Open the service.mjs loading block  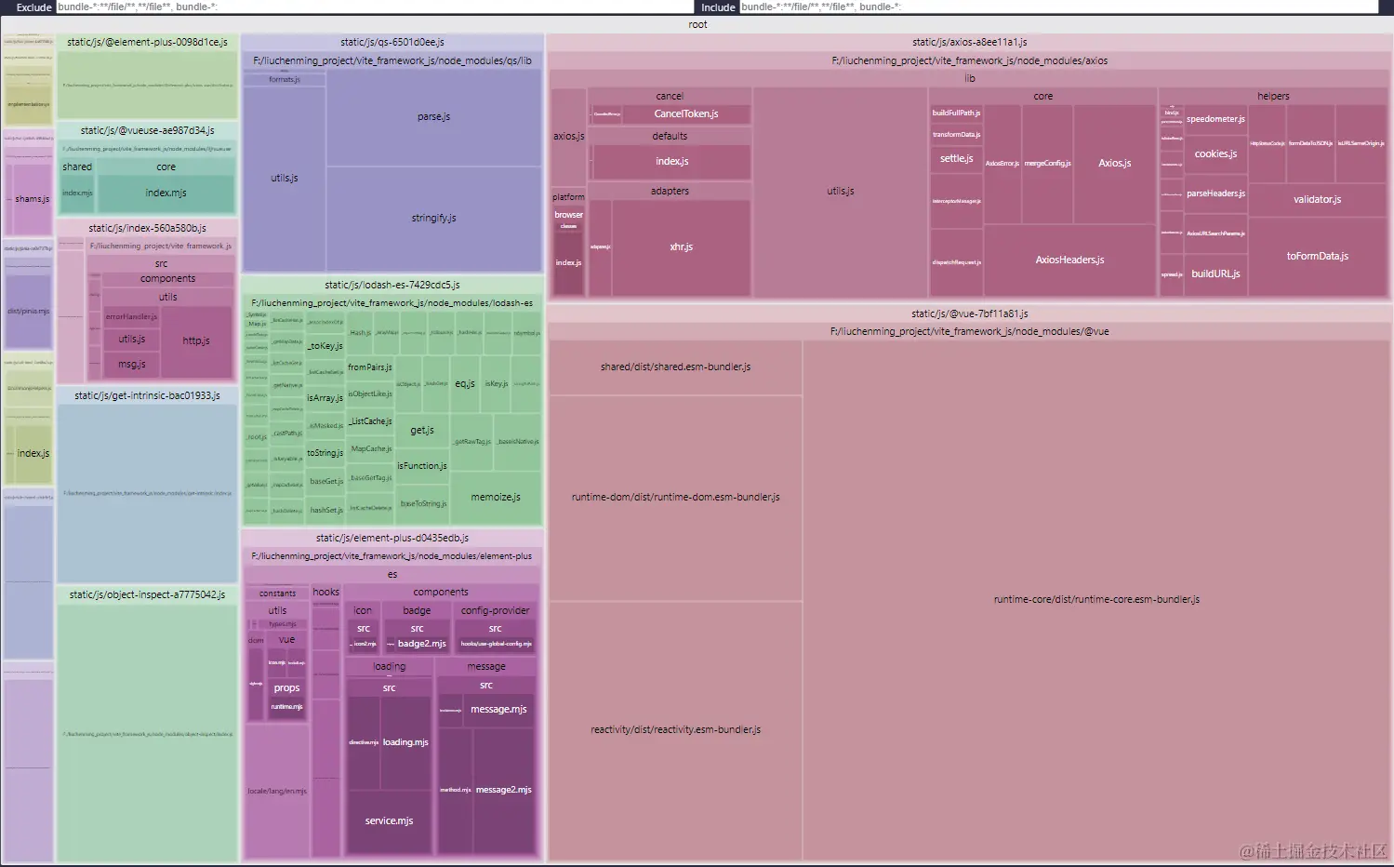(389, 821)
